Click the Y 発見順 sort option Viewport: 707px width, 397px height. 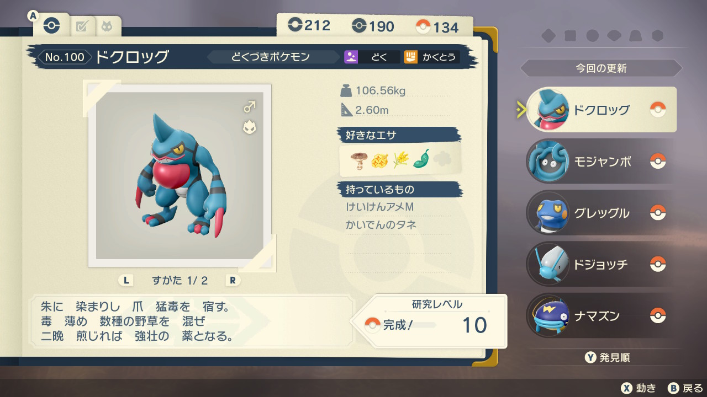click(607, 357)
